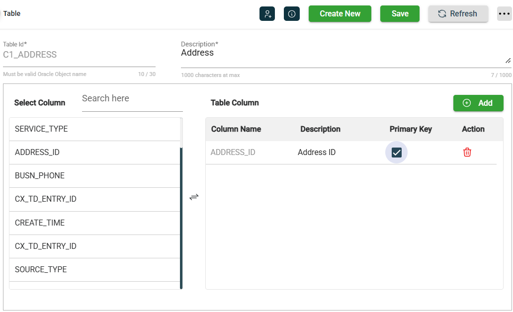Pick CREATE_TIME in the column list
This screenshot has height=312, width=513.
pos(94,223)
